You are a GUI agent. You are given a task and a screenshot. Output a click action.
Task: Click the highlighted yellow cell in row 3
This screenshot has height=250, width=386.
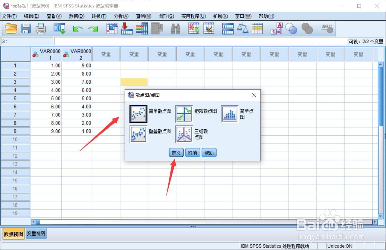coord(134,82)
